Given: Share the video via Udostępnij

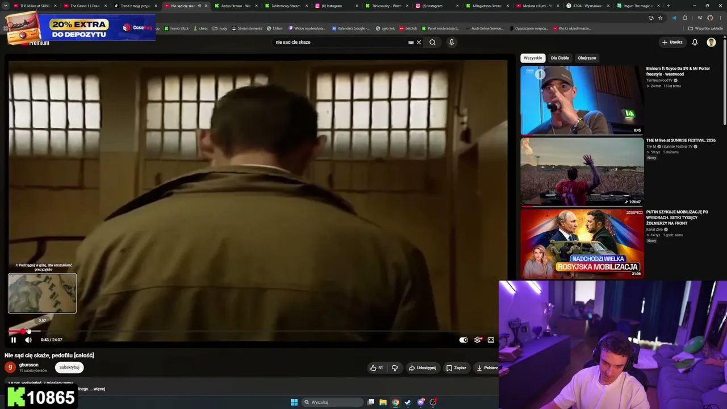Looking at the screenshot, I should coord(423,368).
